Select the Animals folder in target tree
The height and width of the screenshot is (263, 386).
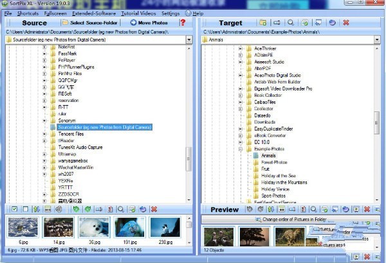pos(268,155)
